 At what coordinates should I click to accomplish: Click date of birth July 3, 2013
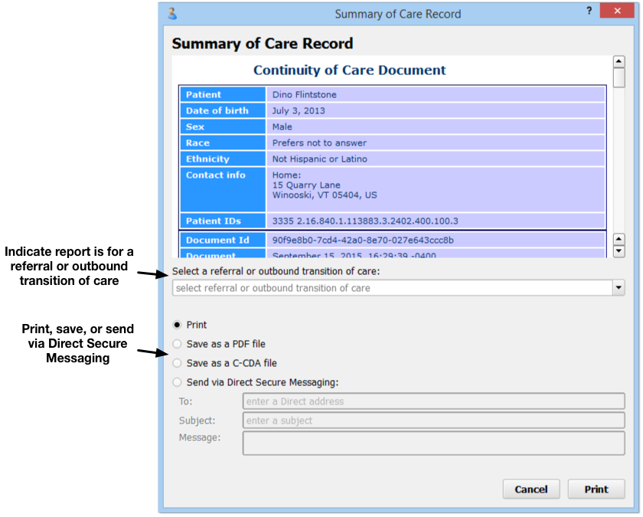(x=299, y=111)
